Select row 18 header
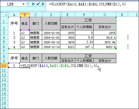139x109 pixels. pos(4,103)
